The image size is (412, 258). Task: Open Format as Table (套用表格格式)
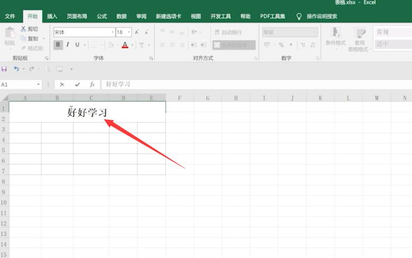tap(359, 39)
